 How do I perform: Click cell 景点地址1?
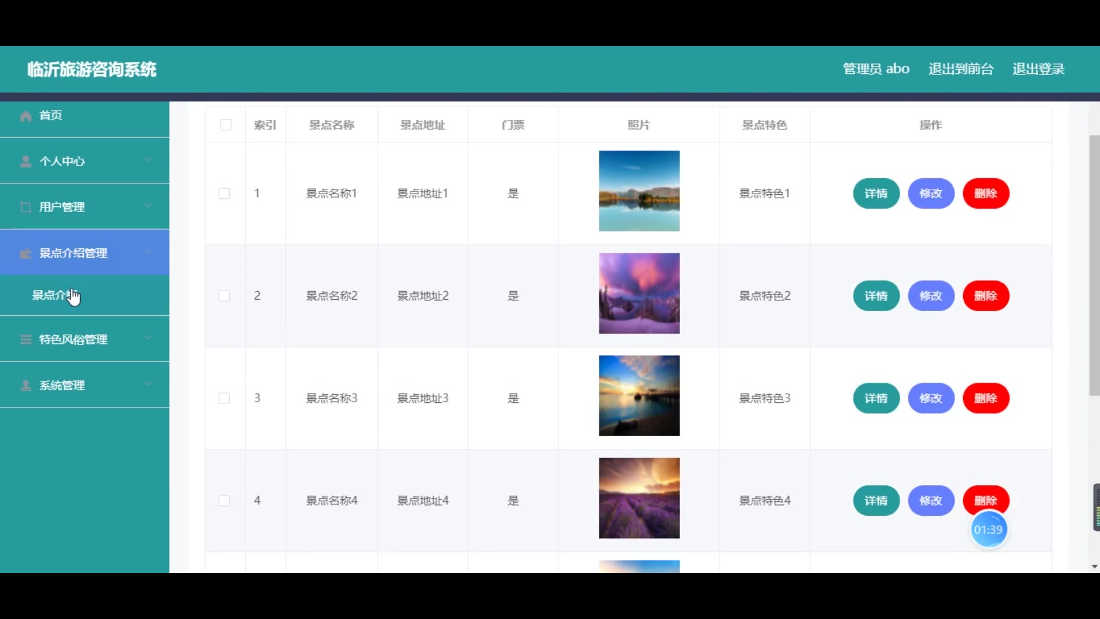423,194
